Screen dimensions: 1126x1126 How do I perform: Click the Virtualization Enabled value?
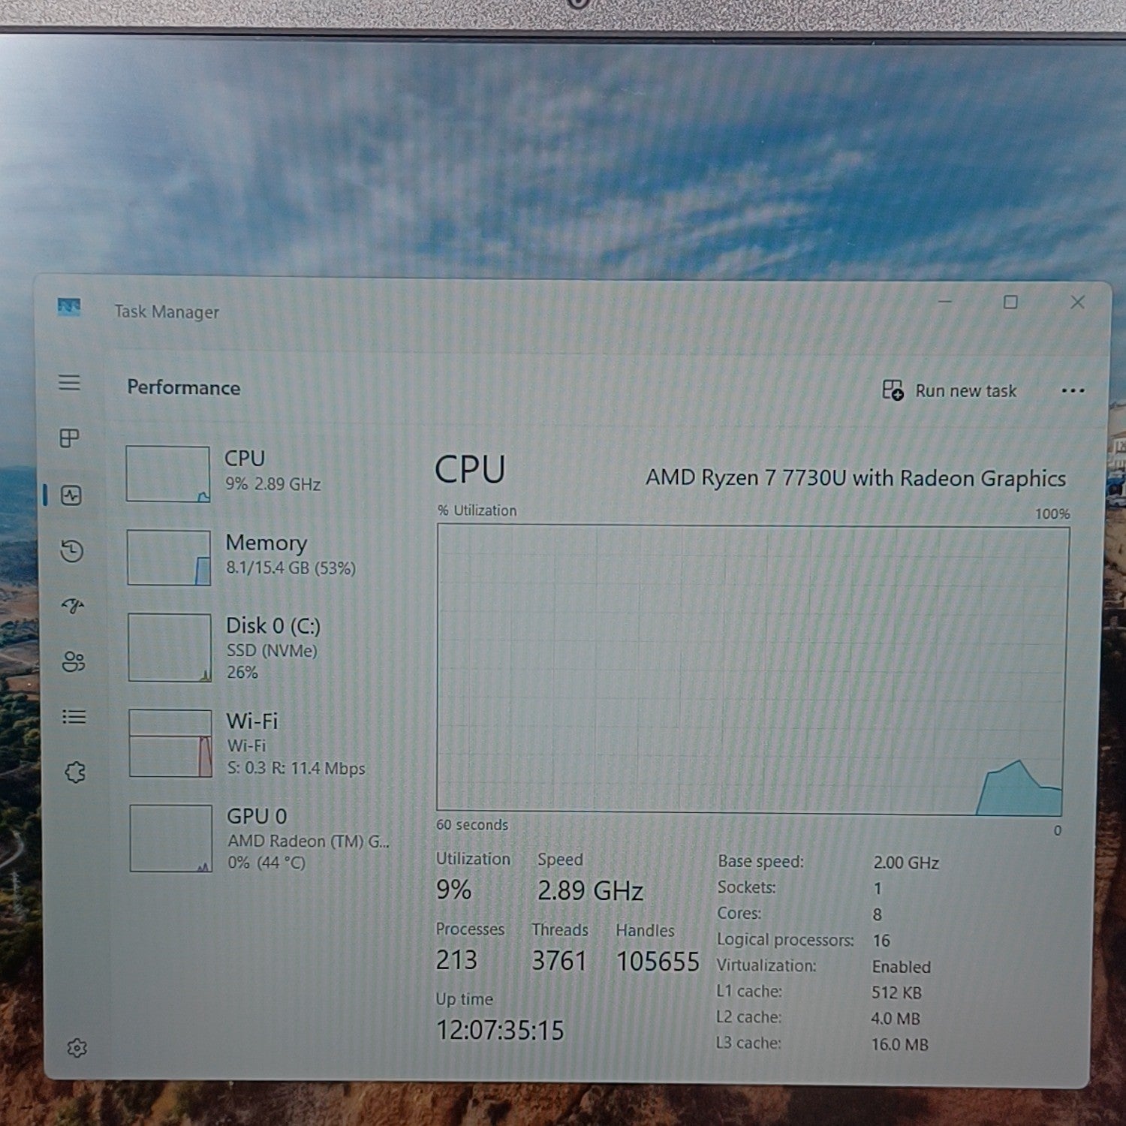click(901, 967)
